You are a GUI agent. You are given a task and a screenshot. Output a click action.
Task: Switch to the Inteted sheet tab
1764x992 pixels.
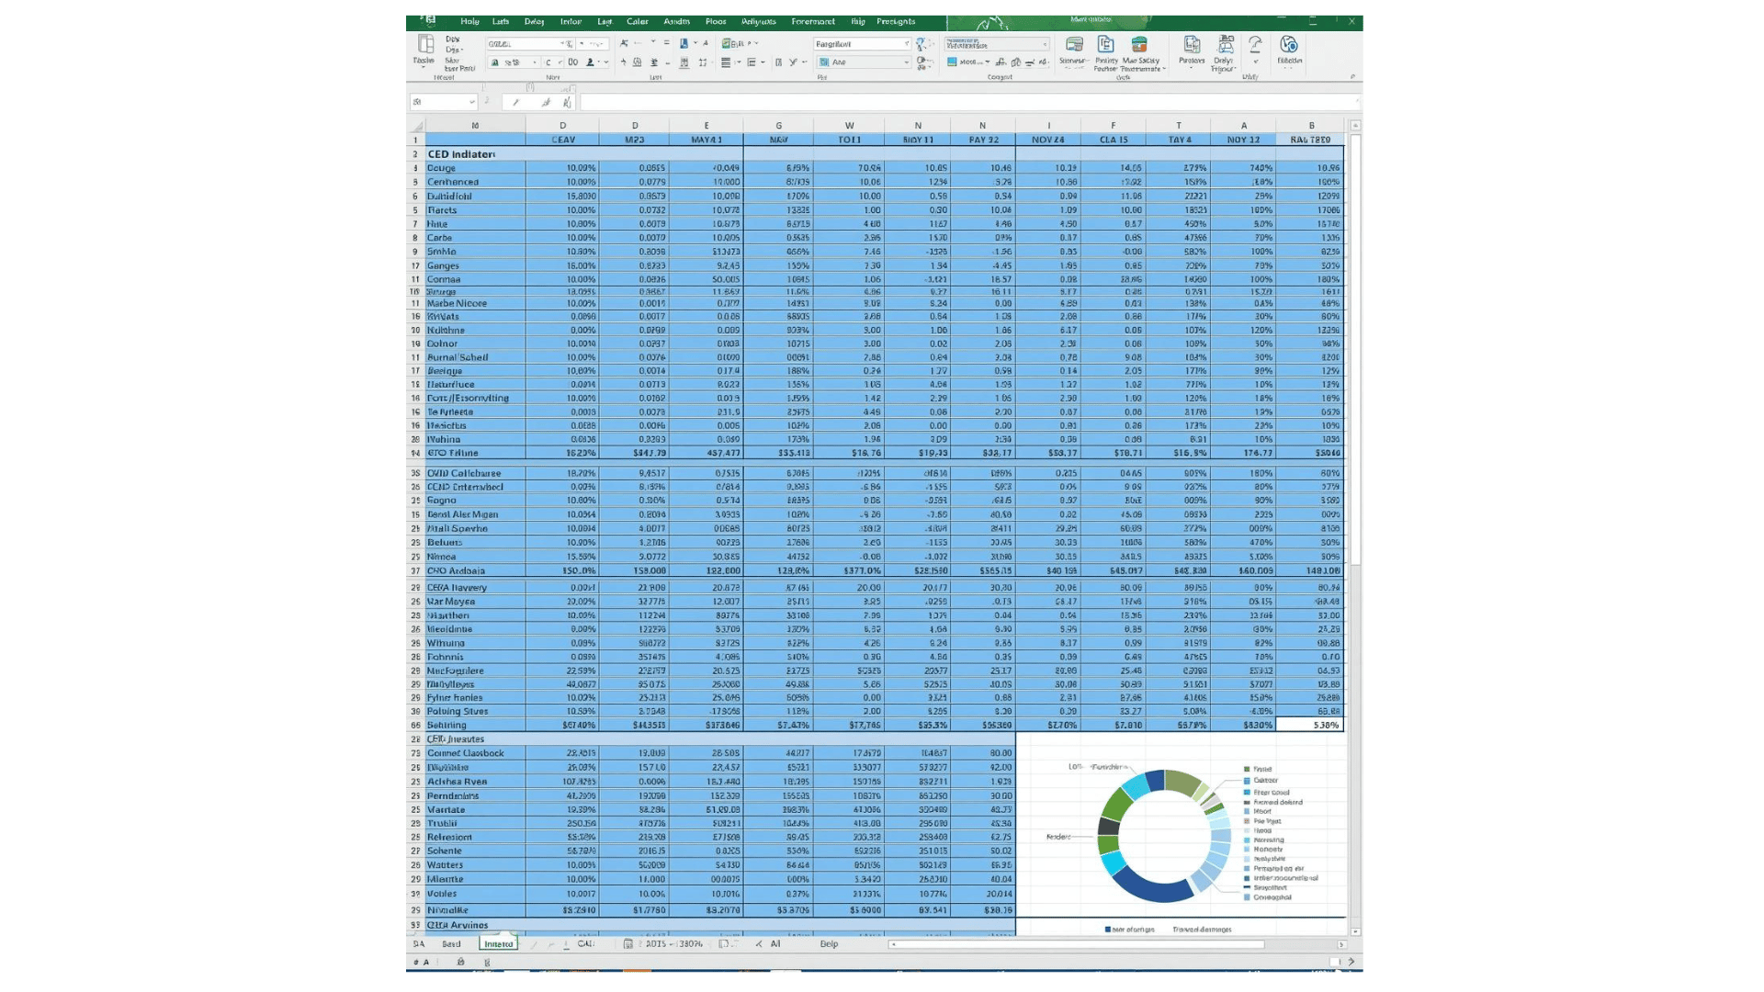(x=498, y=943)
